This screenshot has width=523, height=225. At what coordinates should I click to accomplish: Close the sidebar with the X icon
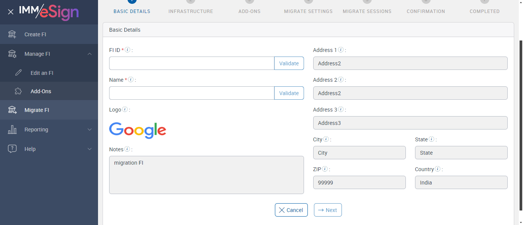click(11, 12)
